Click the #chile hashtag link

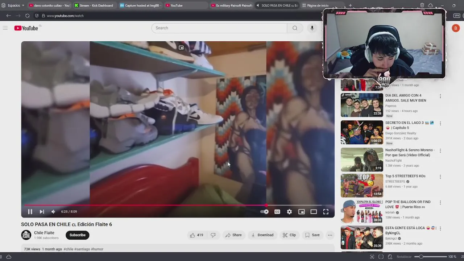point(69,249)
